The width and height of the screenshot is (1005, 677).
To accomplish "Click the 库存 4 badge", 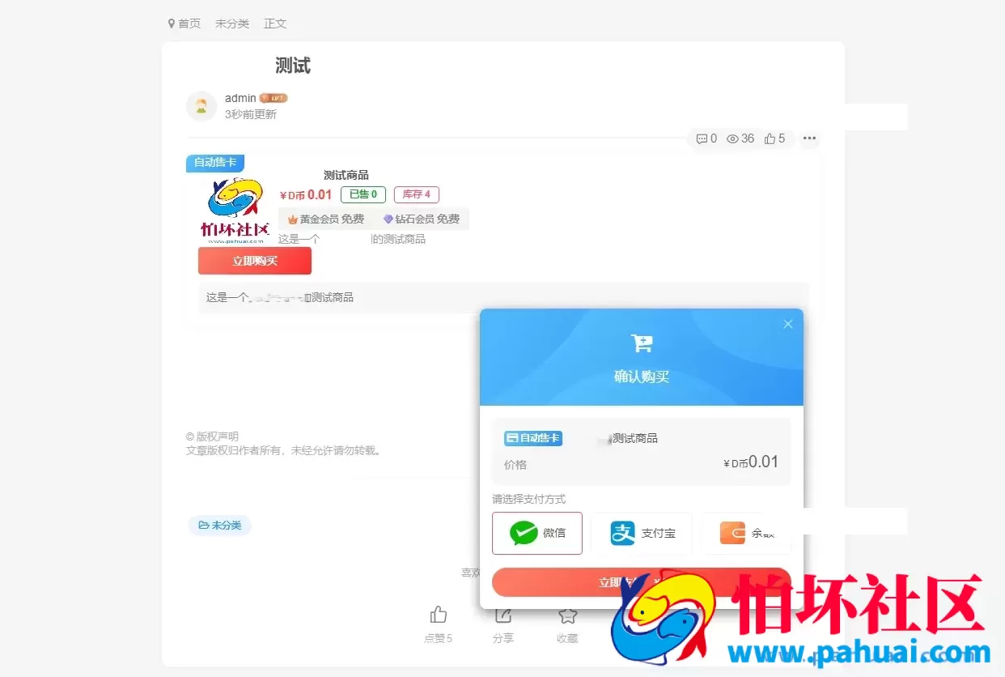I will (417, 194).
